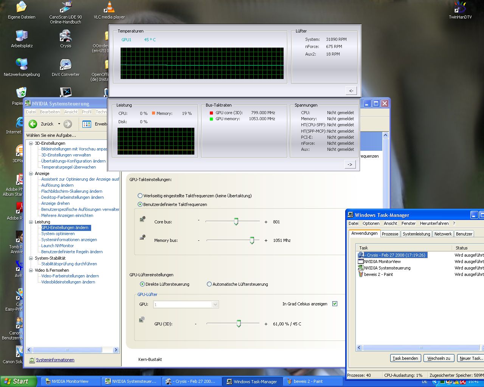484x387 pixels.
Task: Open Bearbeiten menu in NVIDIA Systemsteuerung
Action: coord(50,112)
